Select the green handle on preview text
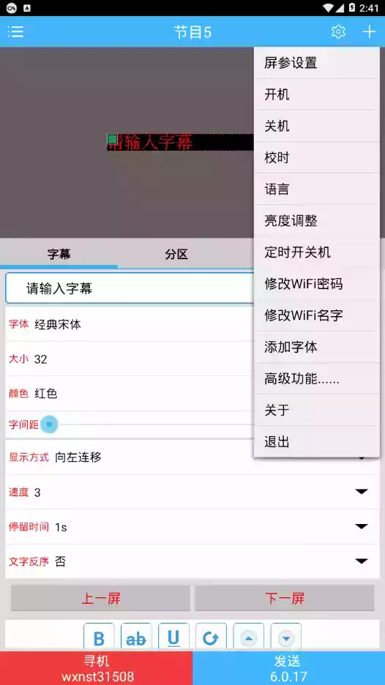 112,139
